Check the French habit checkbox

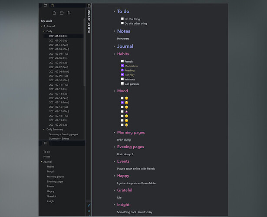tap(122, 61)
